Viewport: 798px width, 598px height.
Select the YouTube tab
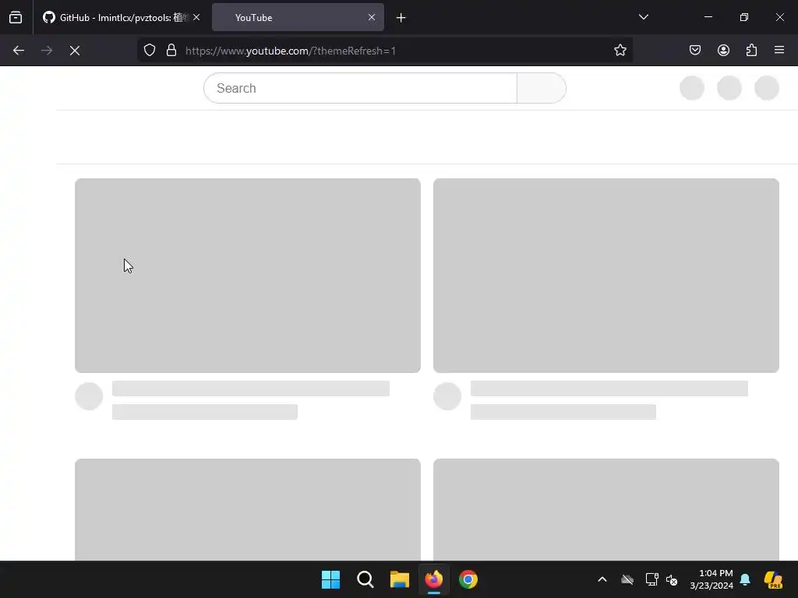(x=298, y=17)
